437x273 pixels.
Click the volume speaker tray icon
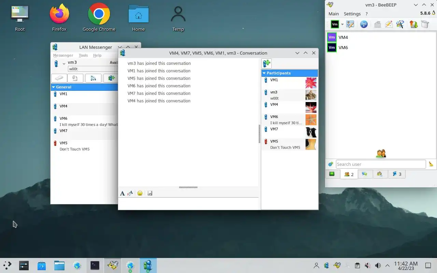point(378,265)
